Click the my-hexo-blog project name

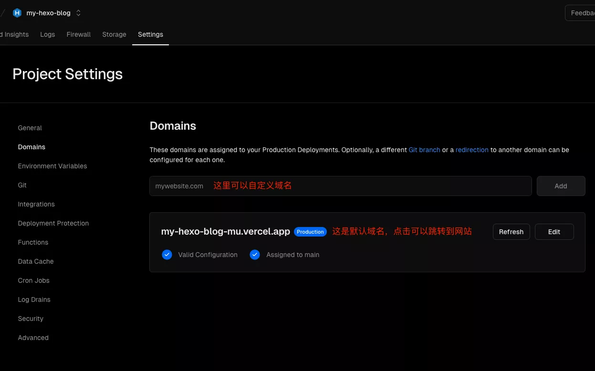click(x=49, y=13)
